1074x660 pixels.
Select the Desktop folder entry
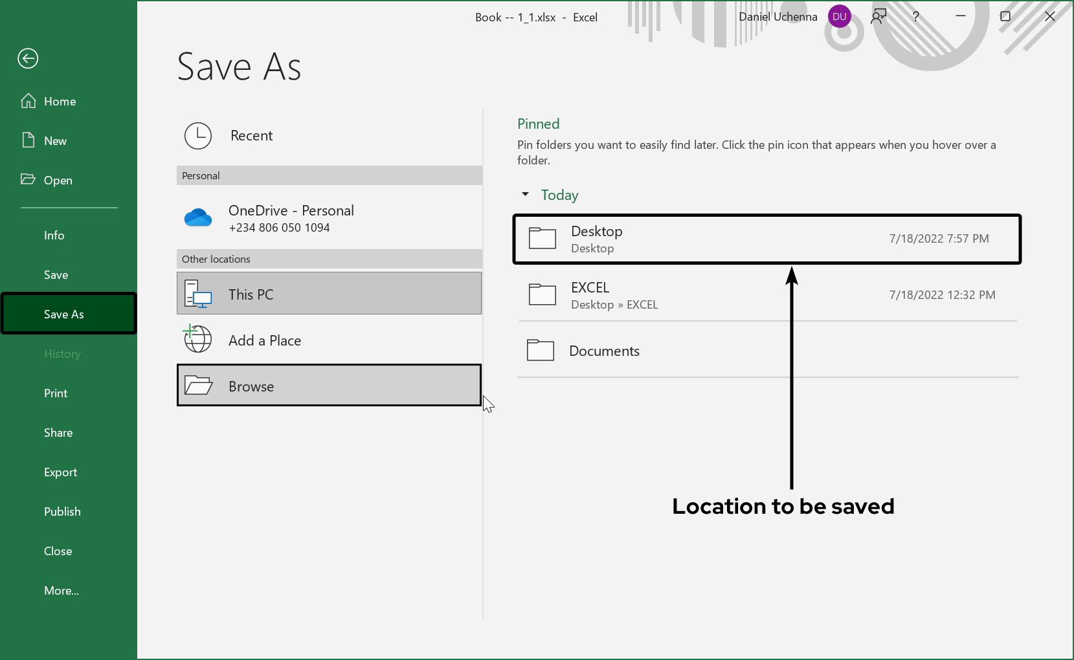(766, 239)
